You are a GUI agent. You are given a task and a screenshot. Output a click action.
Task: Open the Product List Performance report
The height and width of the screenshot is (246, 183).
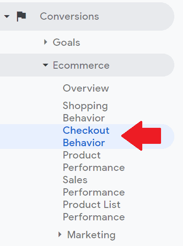(94, 211)
